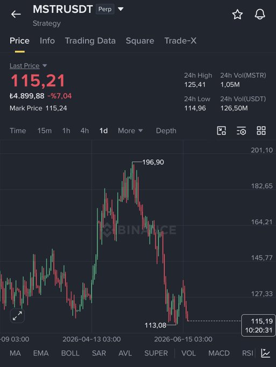276x367 pixels.
Task: Open the Trading Data tab
Action: point(90,40)
